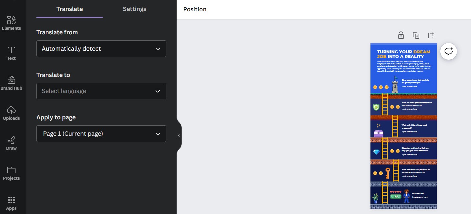Select the Text tool in the sidebar

[x=11, y=53]
